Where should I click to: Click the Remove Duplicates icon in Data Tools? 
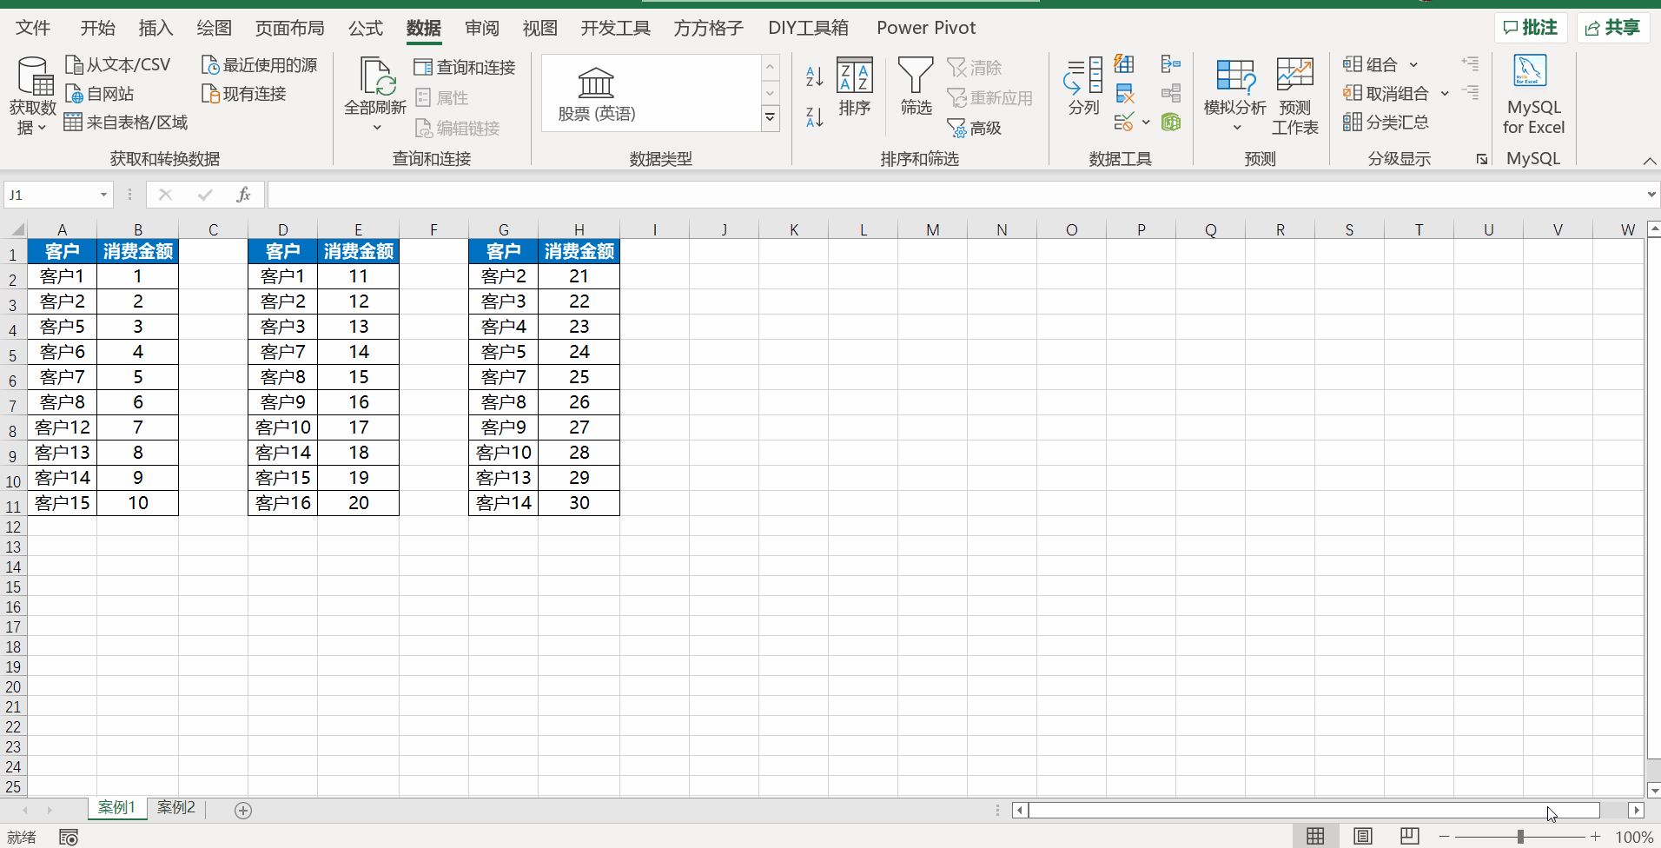1125,93
